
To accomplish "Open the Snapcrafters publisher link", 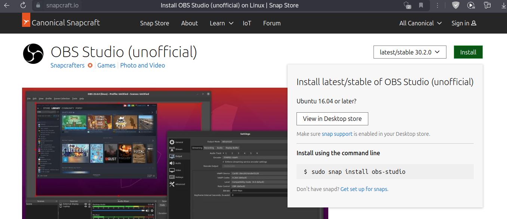I will pyautogui.click(x=68, y=65).
